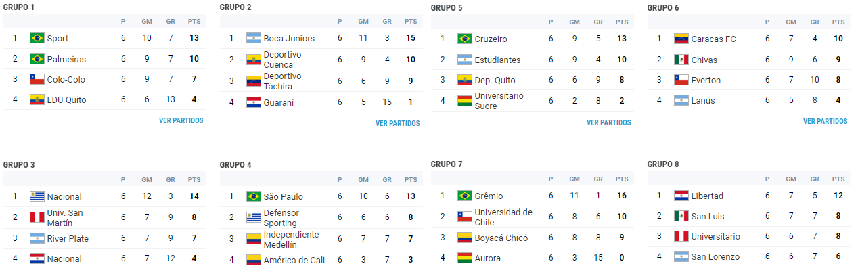Viewport: 858px width, 270px height.
Task: Click the Paraguay flag beside Libertad
Action: tap(681, 196)
